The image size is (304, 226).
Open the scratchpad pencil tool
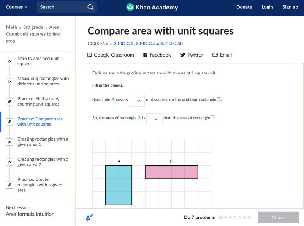(90, 218)
